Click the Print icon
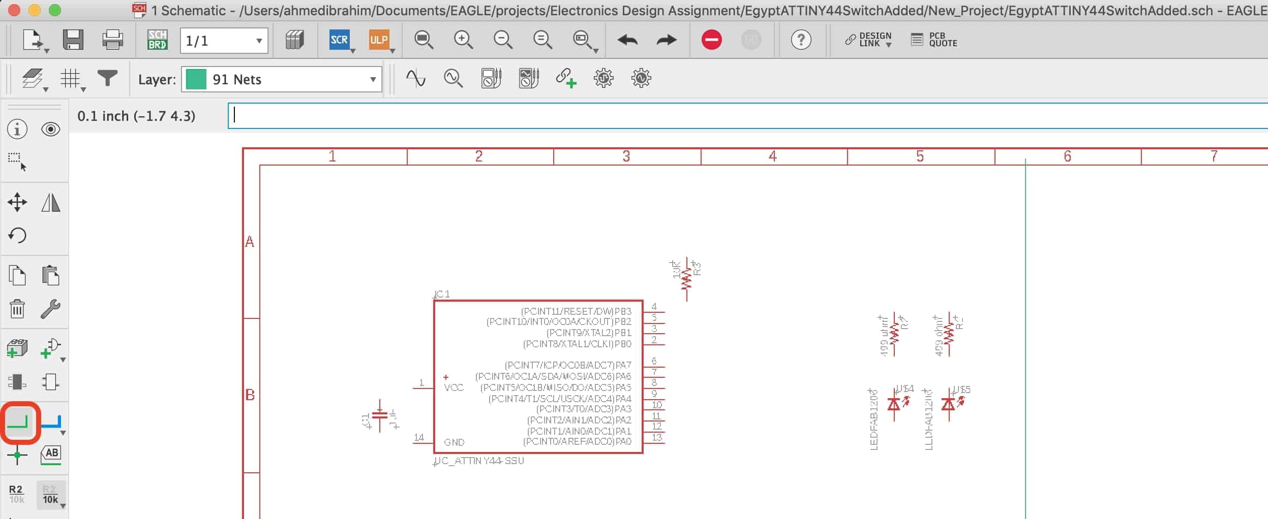1268x519 pixels. pos(112,39)
